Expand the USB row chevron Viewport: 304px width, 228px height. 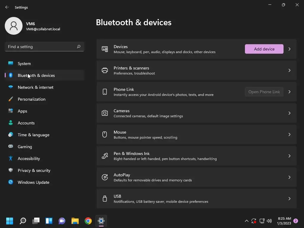(289, 199)
